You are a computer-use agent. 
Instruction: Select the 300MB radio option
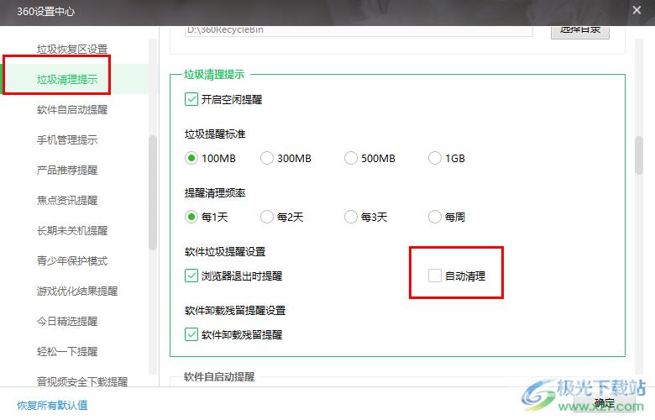[267, 159]
